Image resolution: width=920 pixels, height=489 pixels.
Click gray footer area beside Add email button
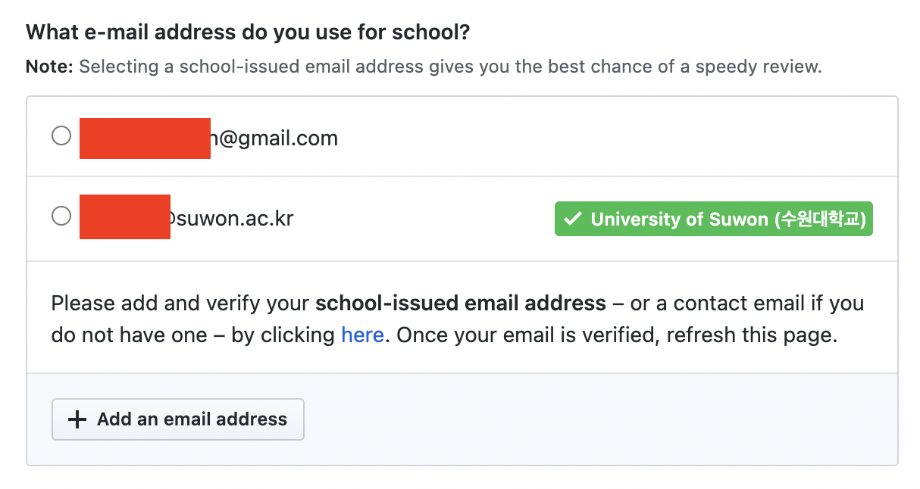tap(591, 419)
